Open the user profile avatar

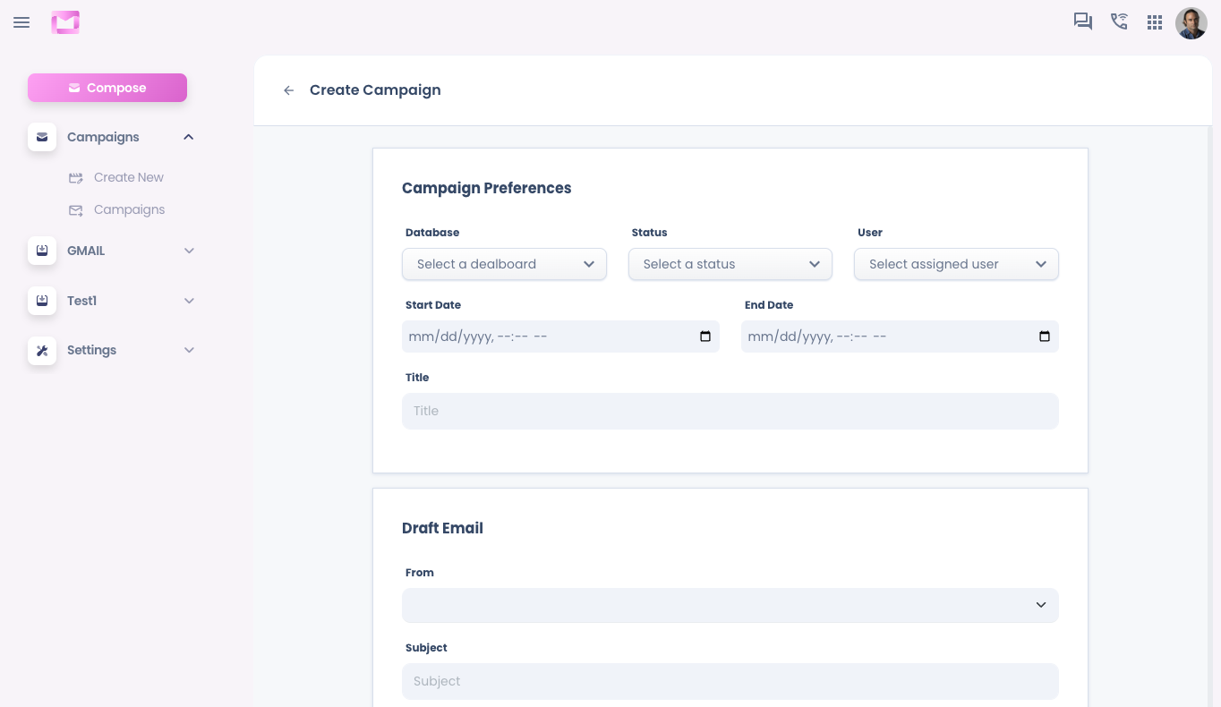[1191, 23]
